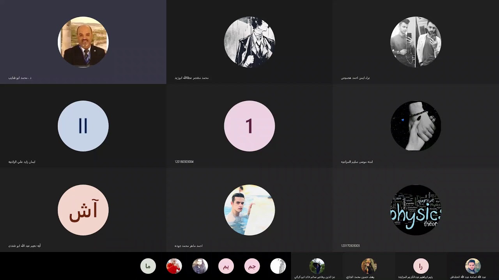Click name 'ايمان زايد علي الزلابيه'

[22, 162]
